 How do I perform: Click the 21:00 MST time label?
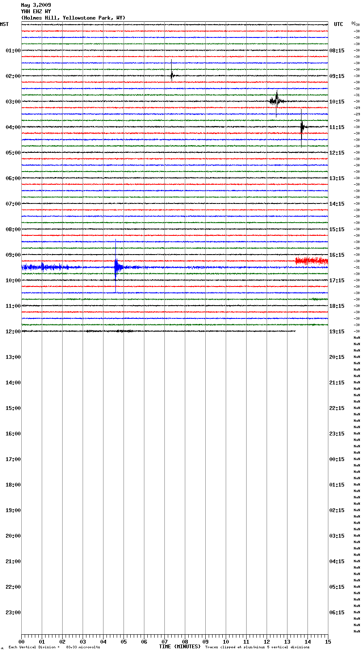[13, 561]
